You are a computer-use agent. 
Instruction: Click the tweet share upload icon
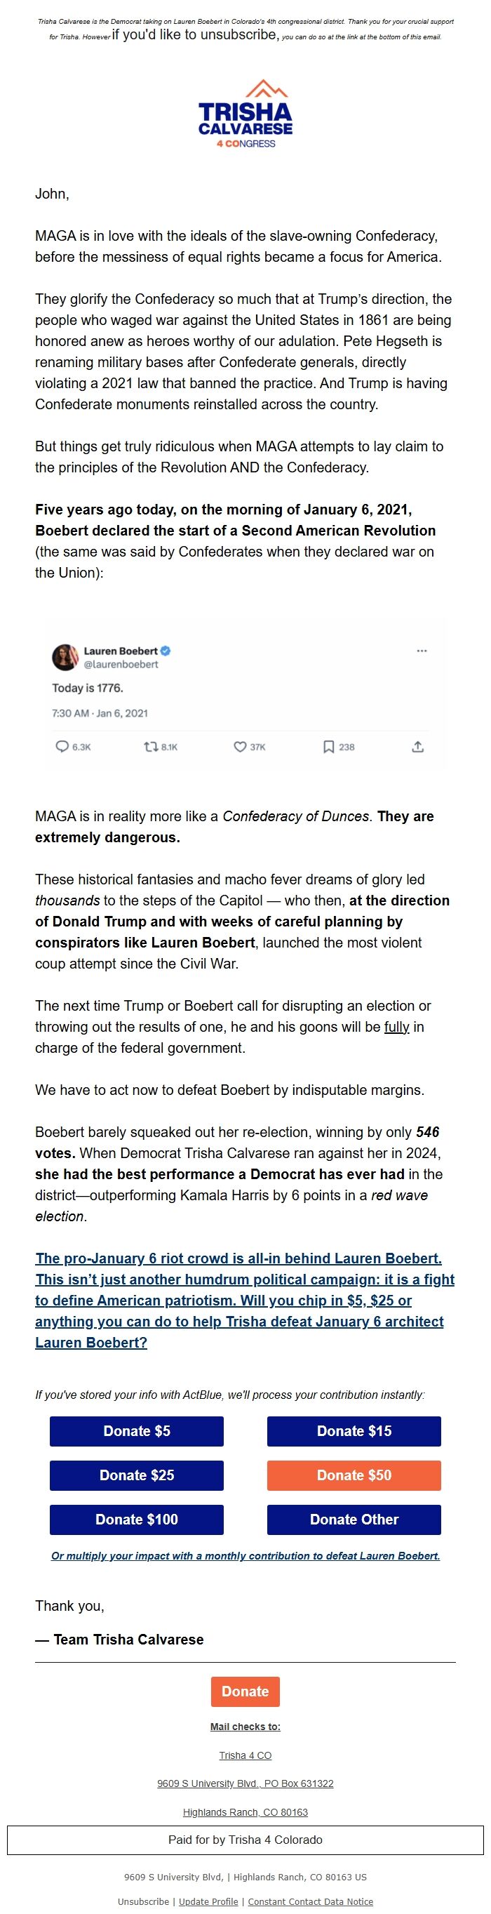point(417,747)
